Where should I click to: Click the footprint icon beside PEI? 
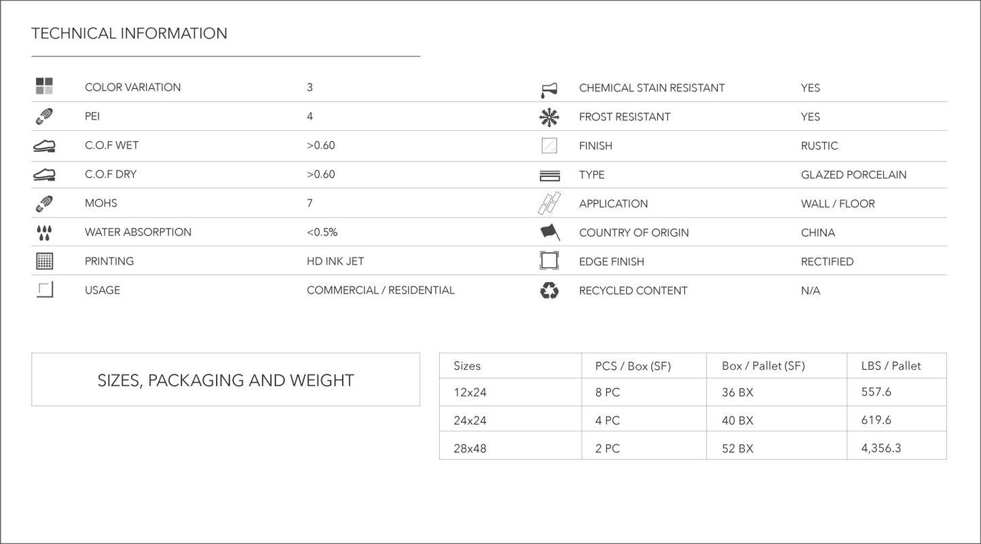44,117
